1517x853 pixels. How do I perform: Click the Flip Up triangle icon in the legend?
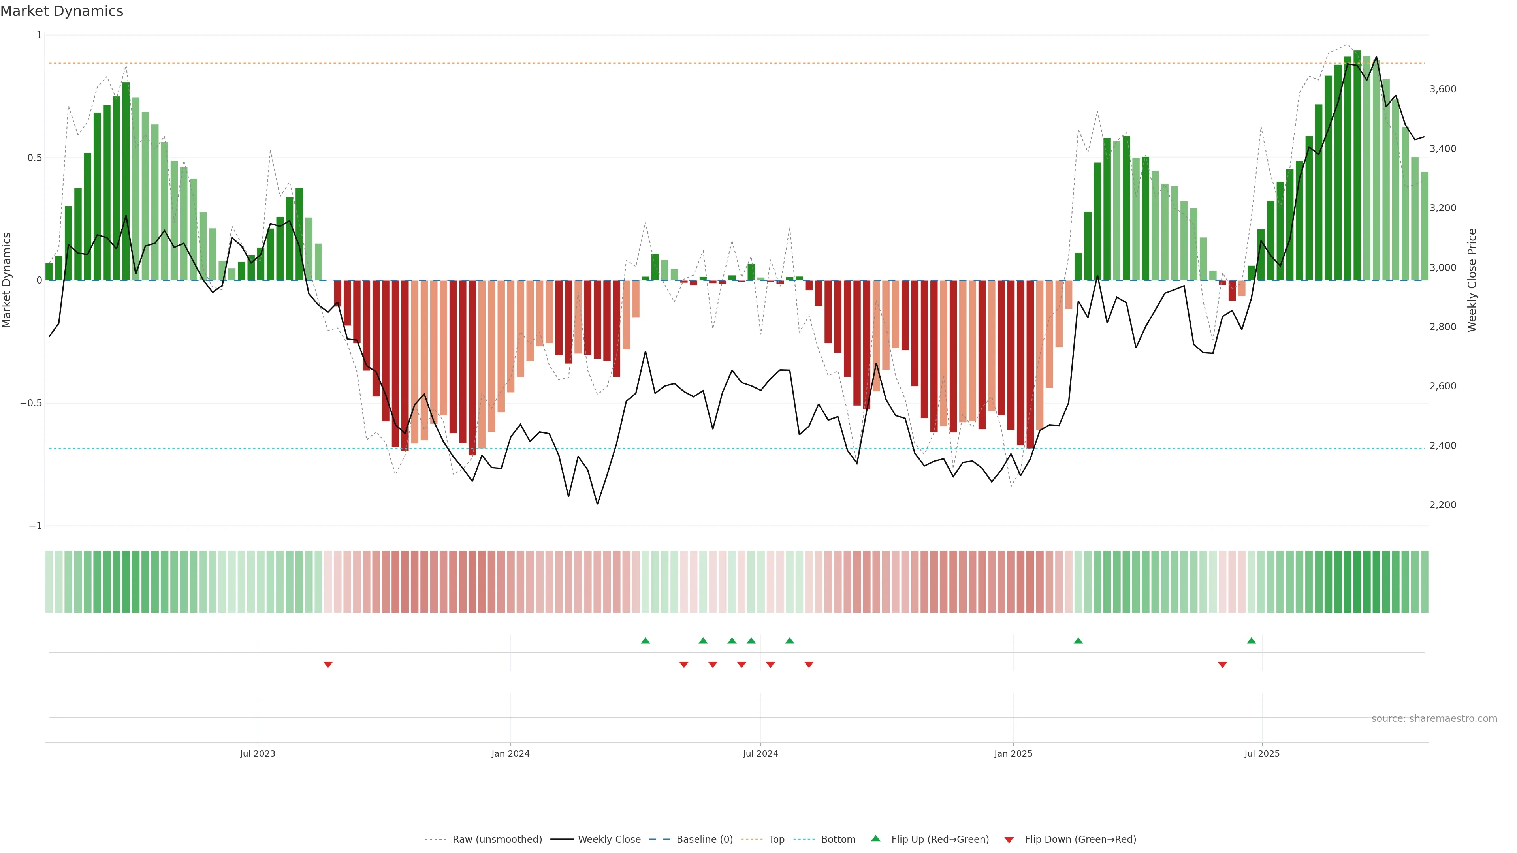[x=876, y=838]
